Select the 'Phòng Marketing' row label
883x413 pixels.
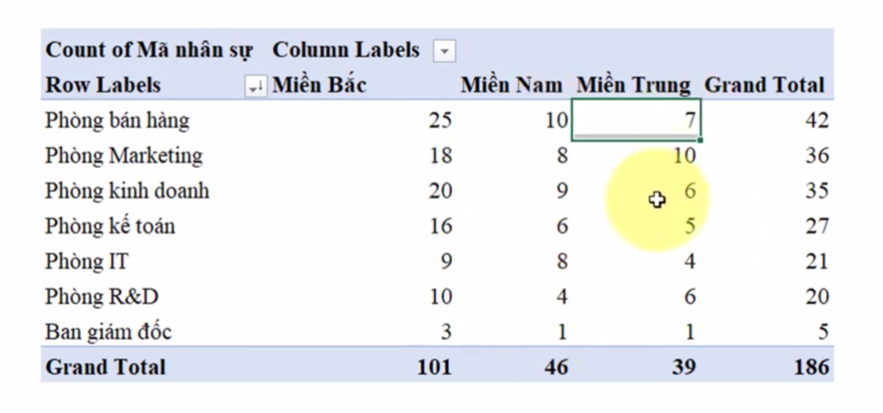[124, 155]
